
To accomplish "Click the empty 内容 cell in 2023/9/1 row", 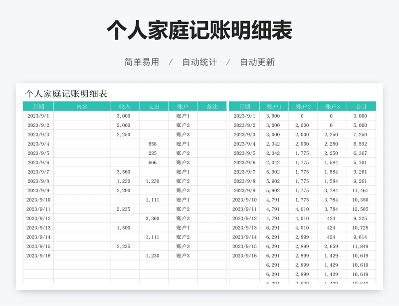I will (x=82, y=116).
